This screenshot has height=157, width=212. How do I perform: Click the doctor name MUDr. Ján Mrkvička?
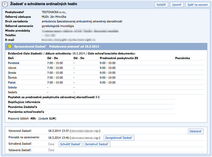[54, 17]
